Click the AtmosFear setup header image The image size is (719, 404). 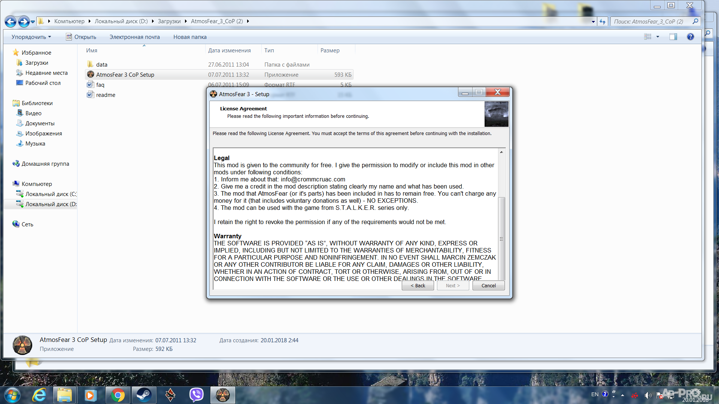497,114
